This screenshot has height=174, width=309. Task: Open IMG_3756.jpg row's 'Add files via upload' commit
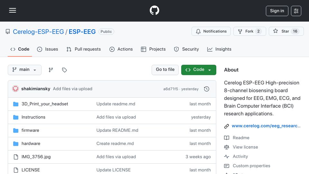(x=116, y=157)
